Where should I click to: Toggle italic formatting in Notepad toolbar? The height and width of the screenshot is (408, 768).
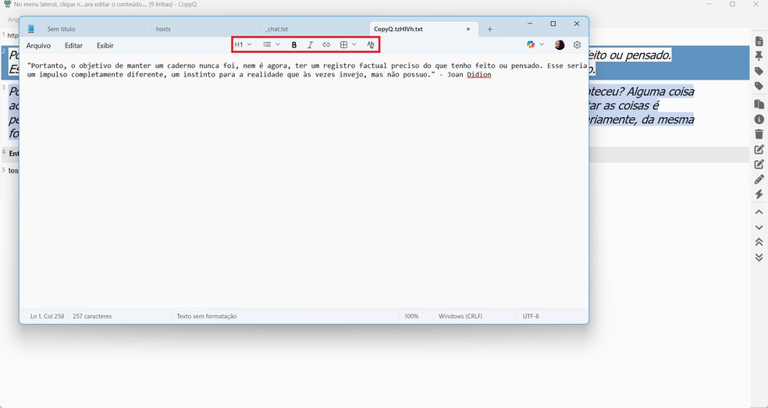coord(310,44)
